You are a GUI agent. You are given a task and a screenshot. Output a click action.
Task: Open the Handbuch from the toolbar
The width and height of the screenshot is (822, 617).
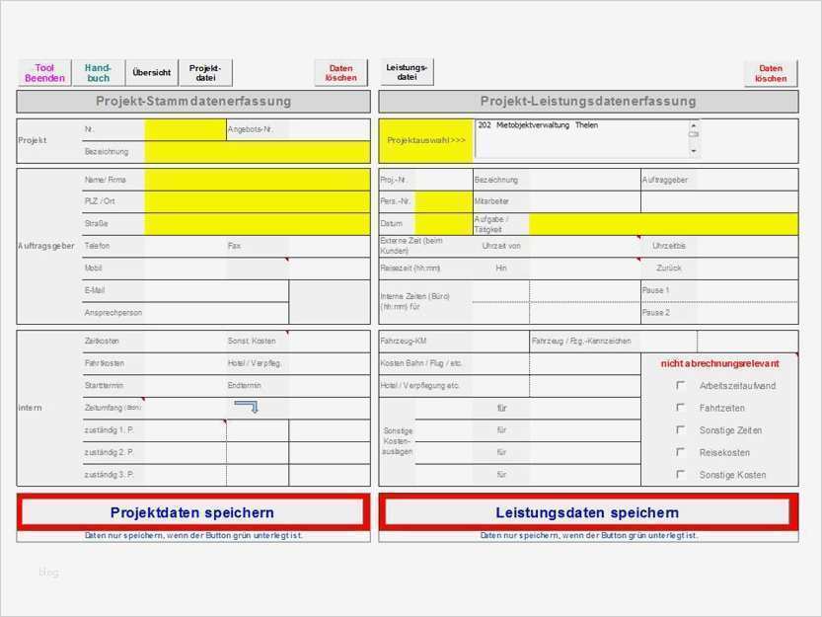(x=98, y=71)
